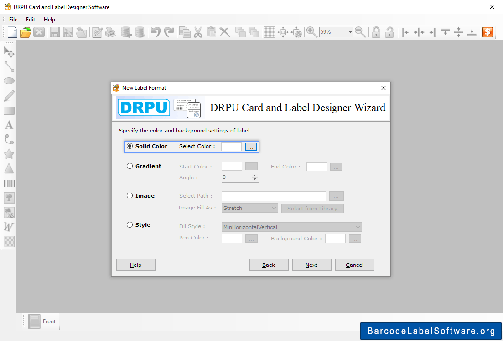Image resolution: width=503 pixels, height=341 pixels.
Task: Click the orange dollar purchase icon
Action: (487, 32)
